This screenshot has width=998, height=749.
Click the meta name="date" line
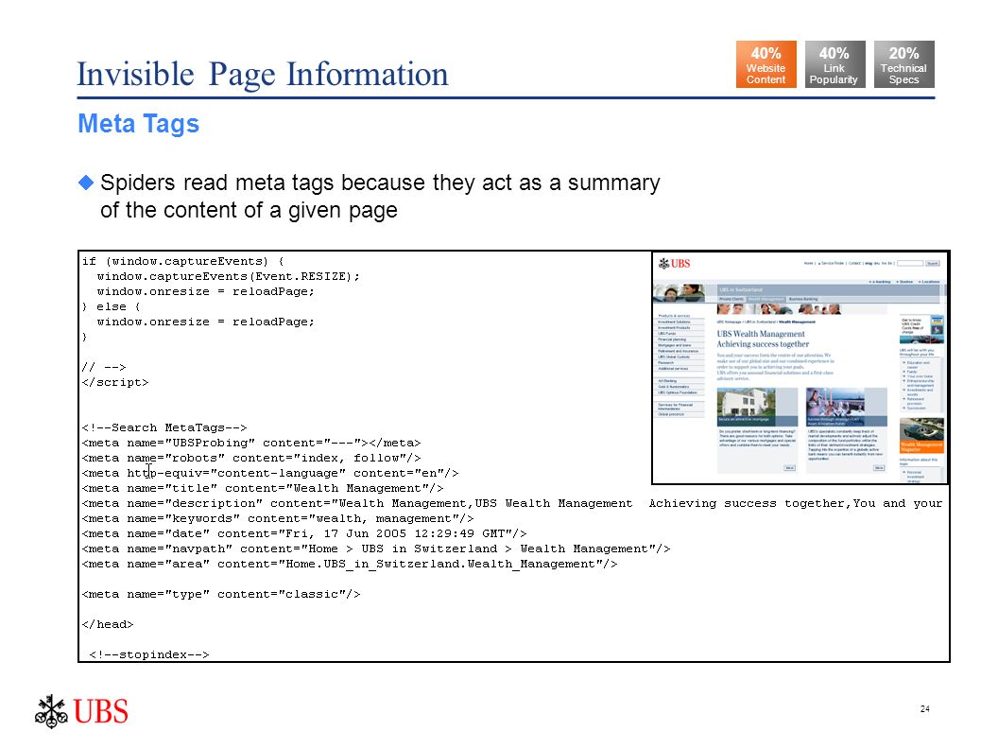(304, 533)
